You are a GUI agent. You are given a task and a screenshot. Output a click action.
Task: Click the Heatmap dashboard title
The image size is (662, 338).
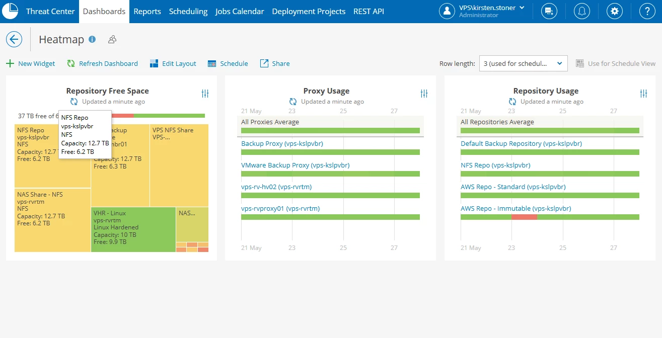(61, 39)
